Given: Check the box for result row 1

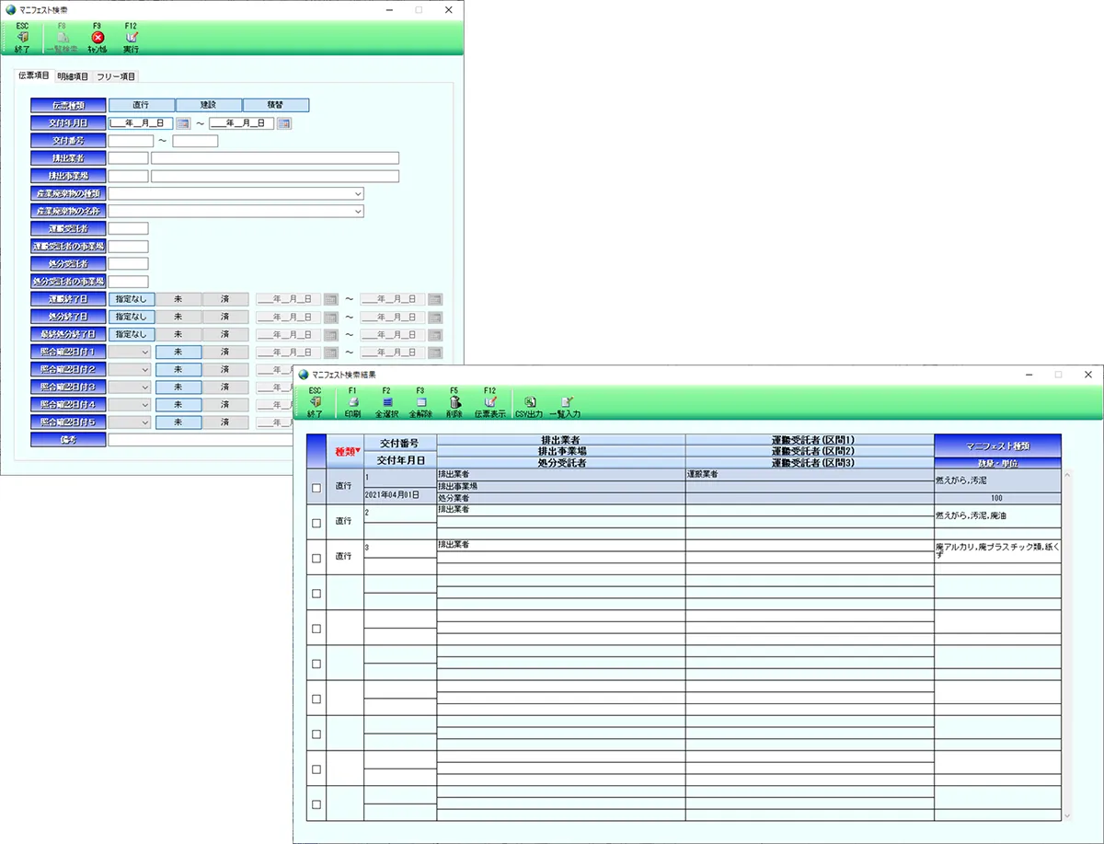Looking at the screenshot, I should (316, 488).
